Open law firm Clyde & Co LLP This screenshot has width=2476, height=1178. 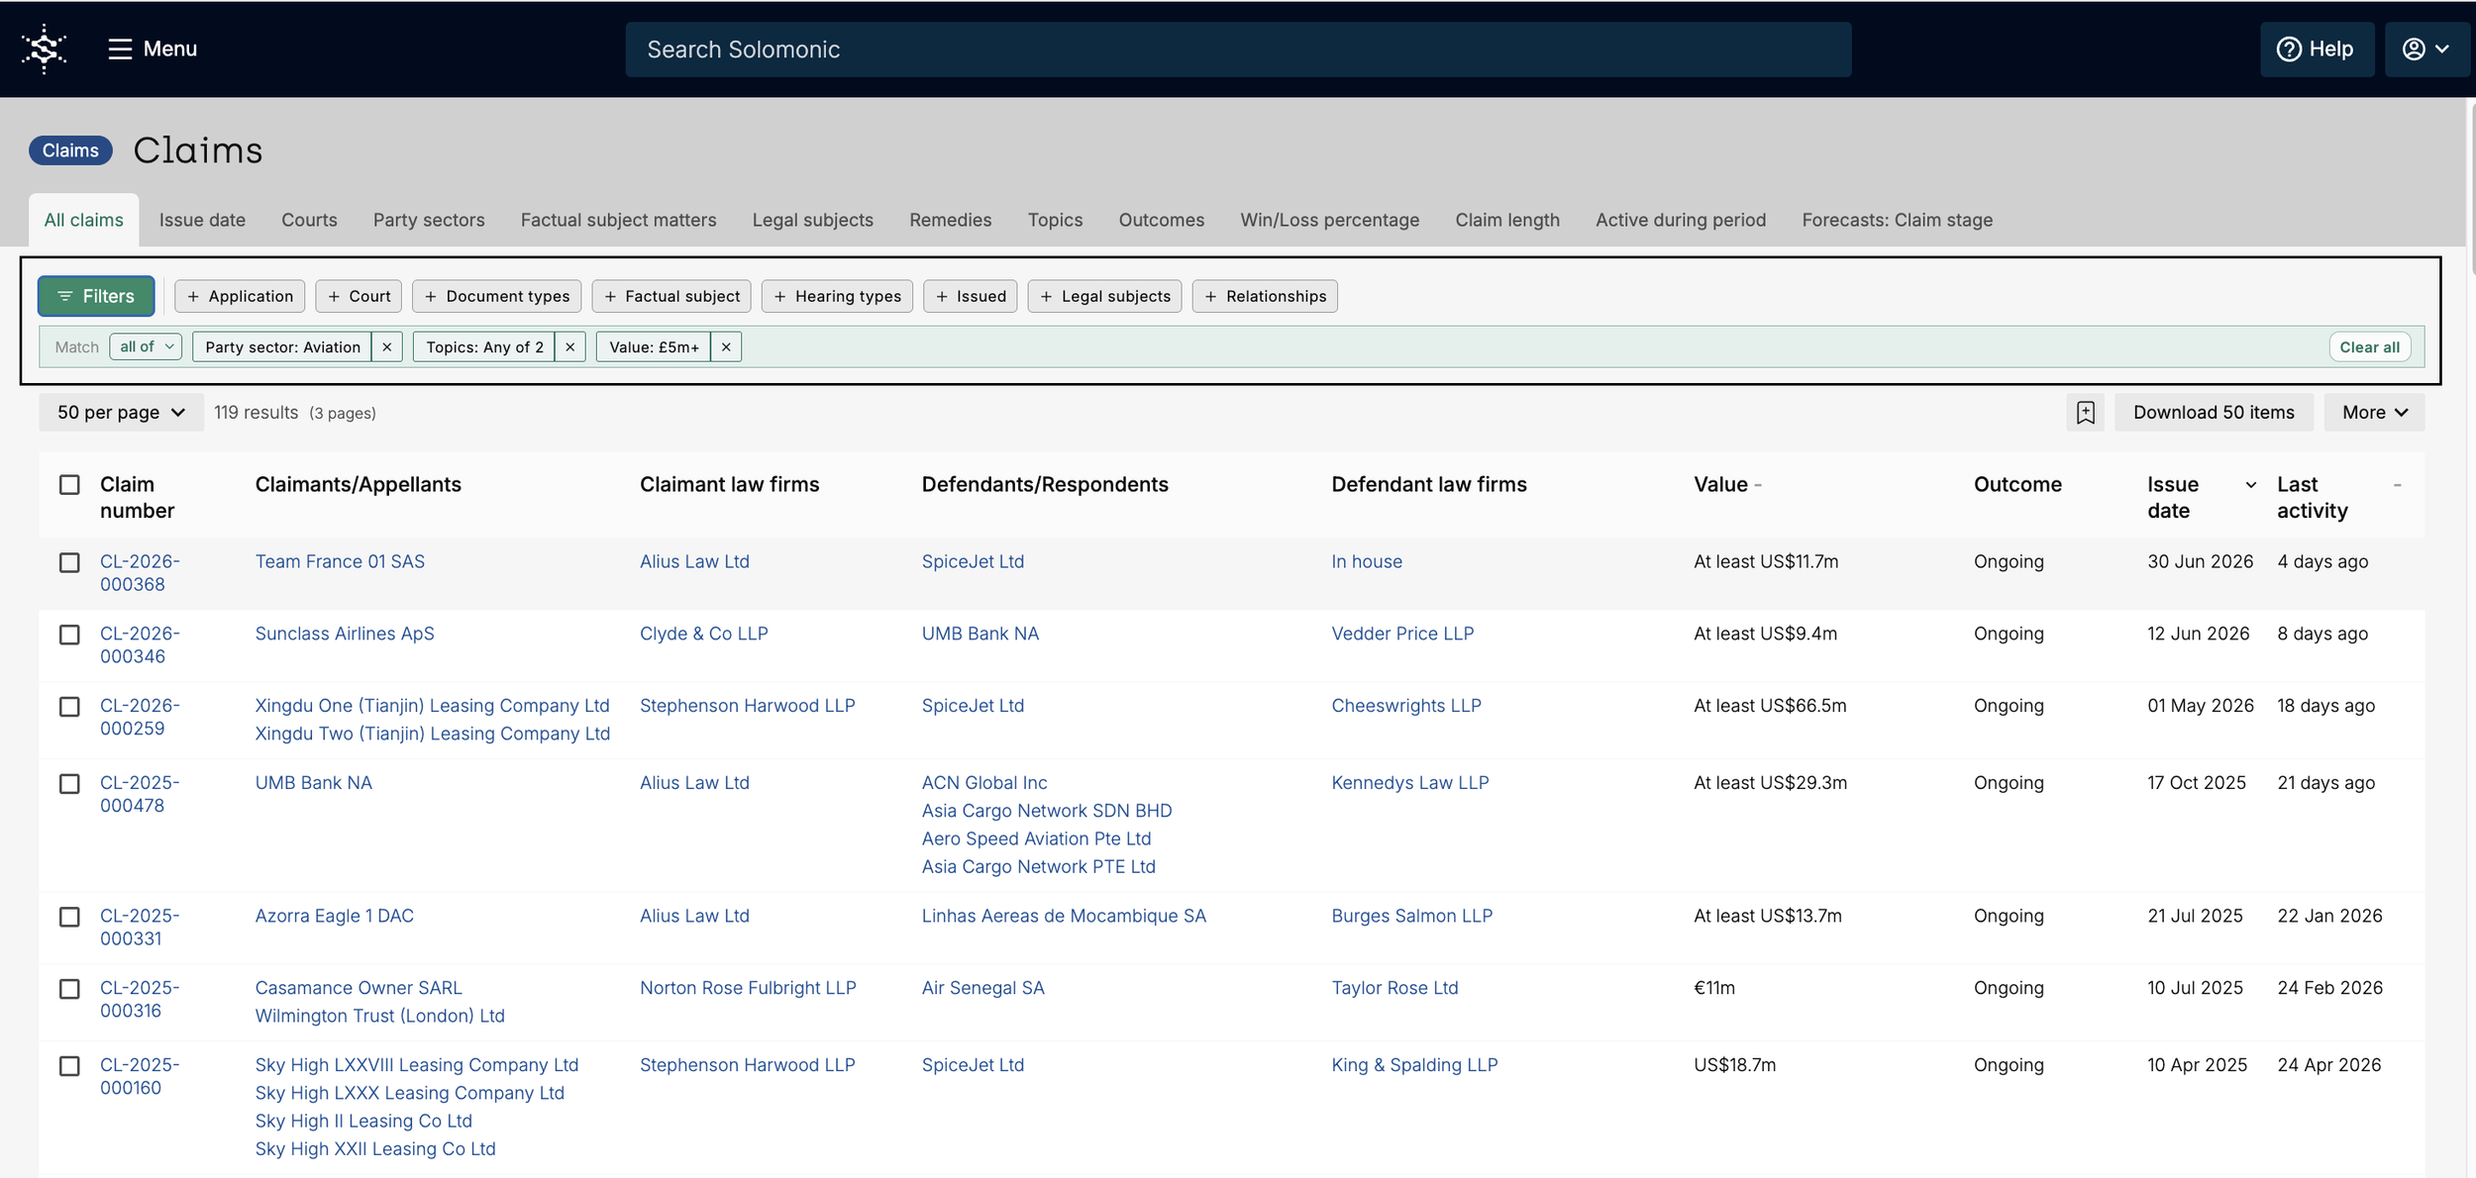point(704,634)
